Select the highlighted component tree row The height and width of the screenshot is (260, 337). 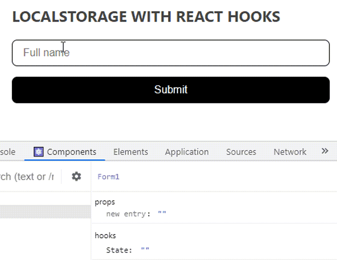[x=45, y=212]
